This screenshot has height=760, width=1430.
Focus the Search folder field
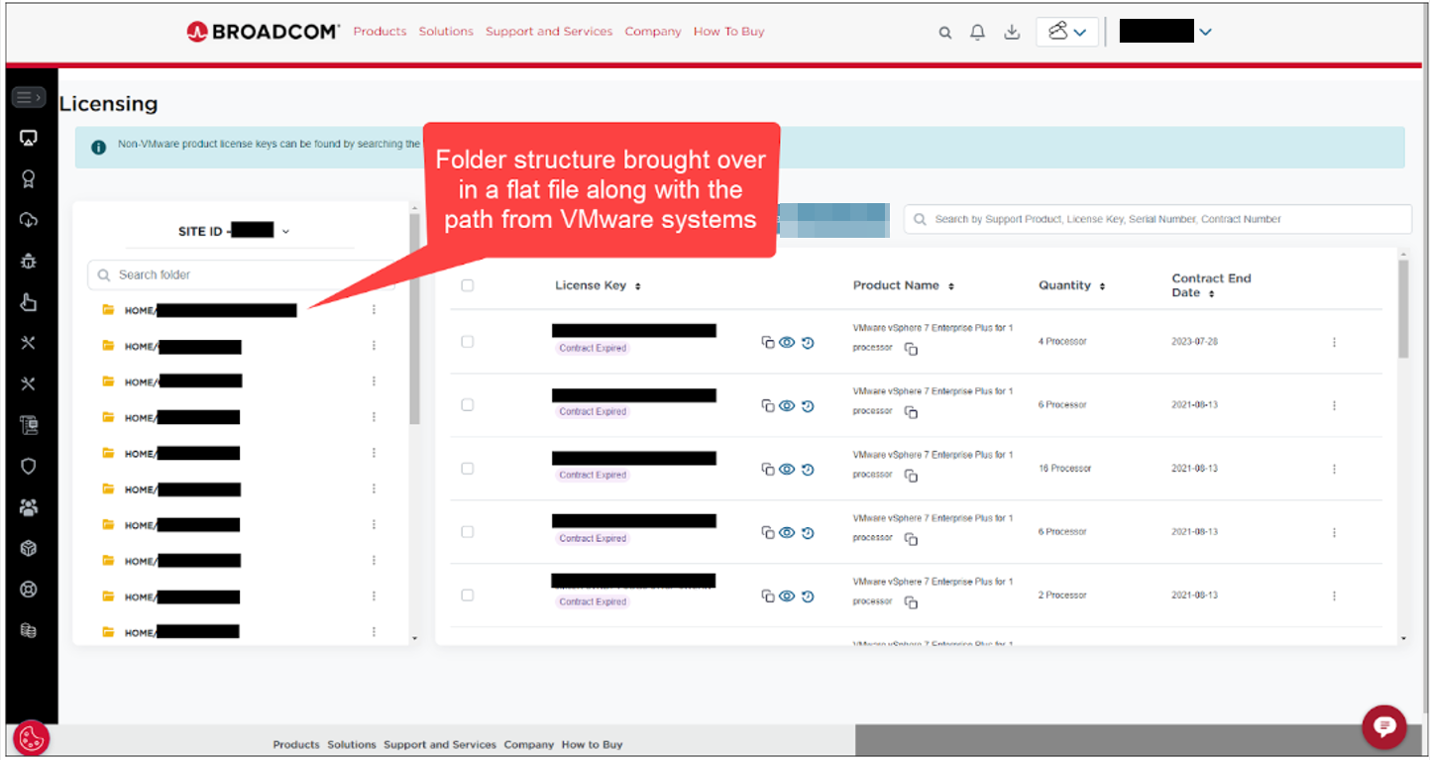pos(240,274)
